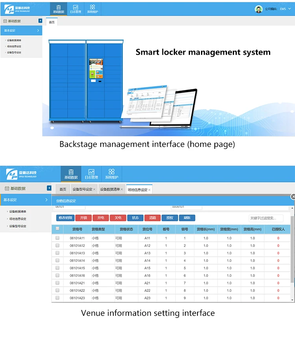Image resolution: width=295 pixels, height=337 pixels.
Task: Check the box for row 06101A22
Action: coord(57,291)
